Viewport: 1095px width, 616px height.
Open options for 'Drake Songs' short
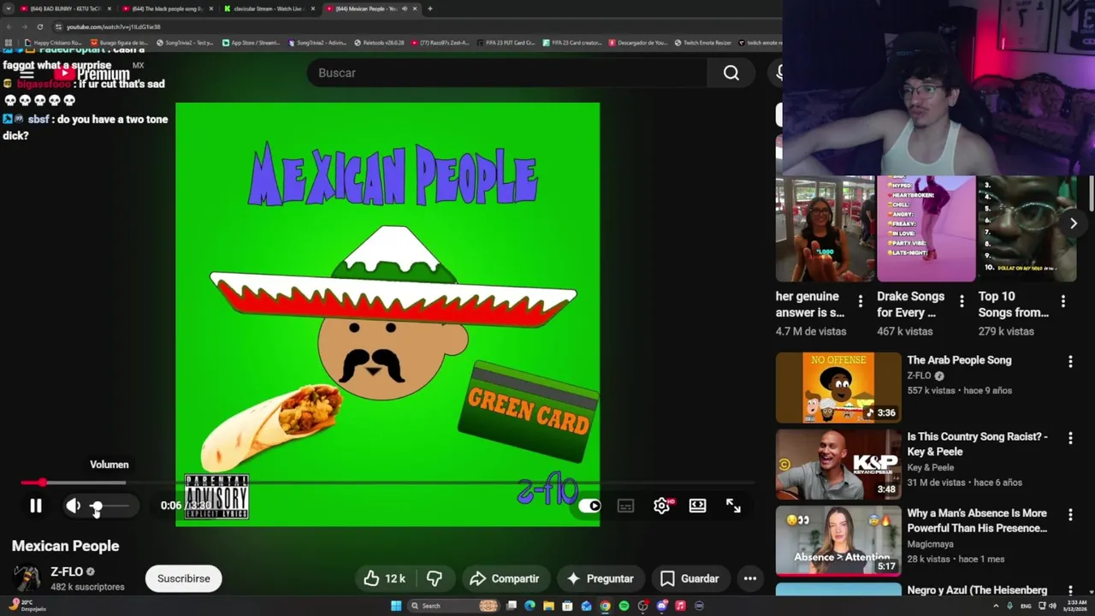[x=962, y=301]
